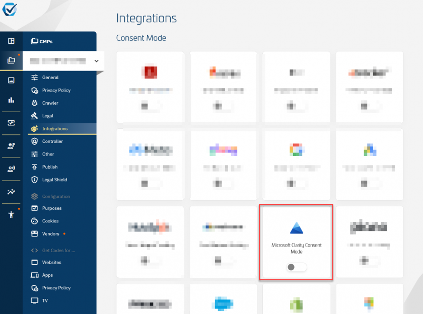Click the monitor activity icon in the left rail
The height and width of the screenshot is (314, 423).
click(11, 123)
